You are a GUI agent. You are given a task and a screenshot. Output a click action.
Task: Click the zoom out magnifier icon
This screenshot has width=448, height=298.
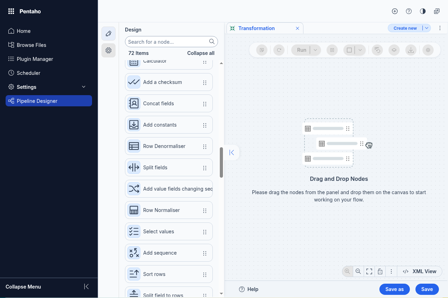pyautogui.click(x=358, y=271)
